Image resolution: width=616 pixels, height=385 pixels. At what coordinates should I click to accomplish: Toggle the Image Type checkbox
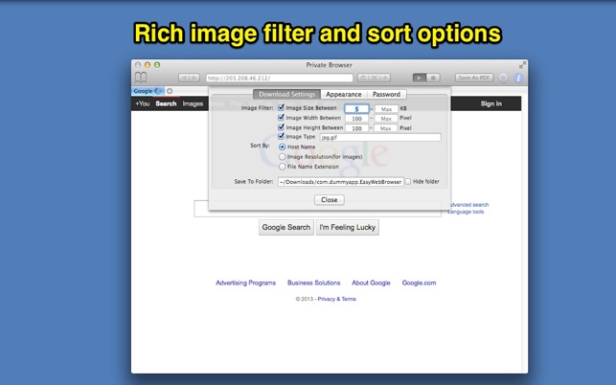[x=281, y=136]
